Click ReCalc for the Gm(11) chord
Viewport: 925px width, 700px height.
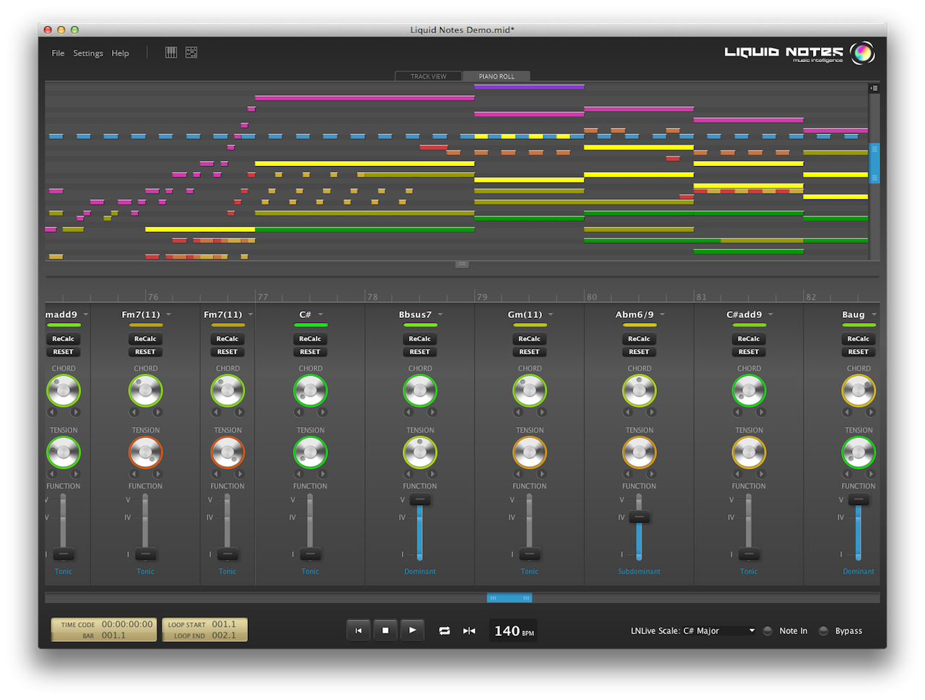click(529, 339)
